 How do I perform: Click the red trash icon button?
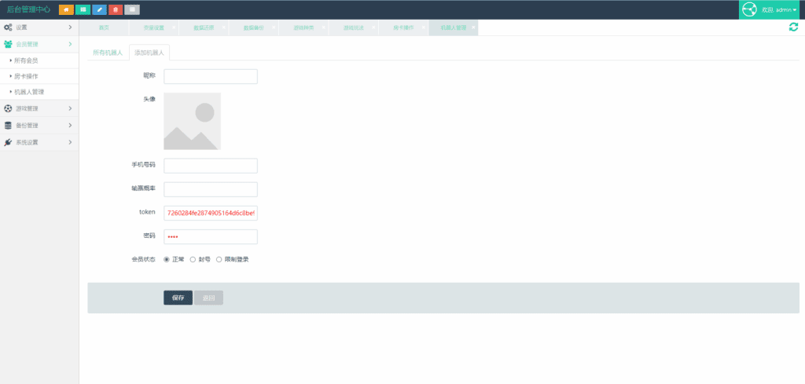click(116, 9)
